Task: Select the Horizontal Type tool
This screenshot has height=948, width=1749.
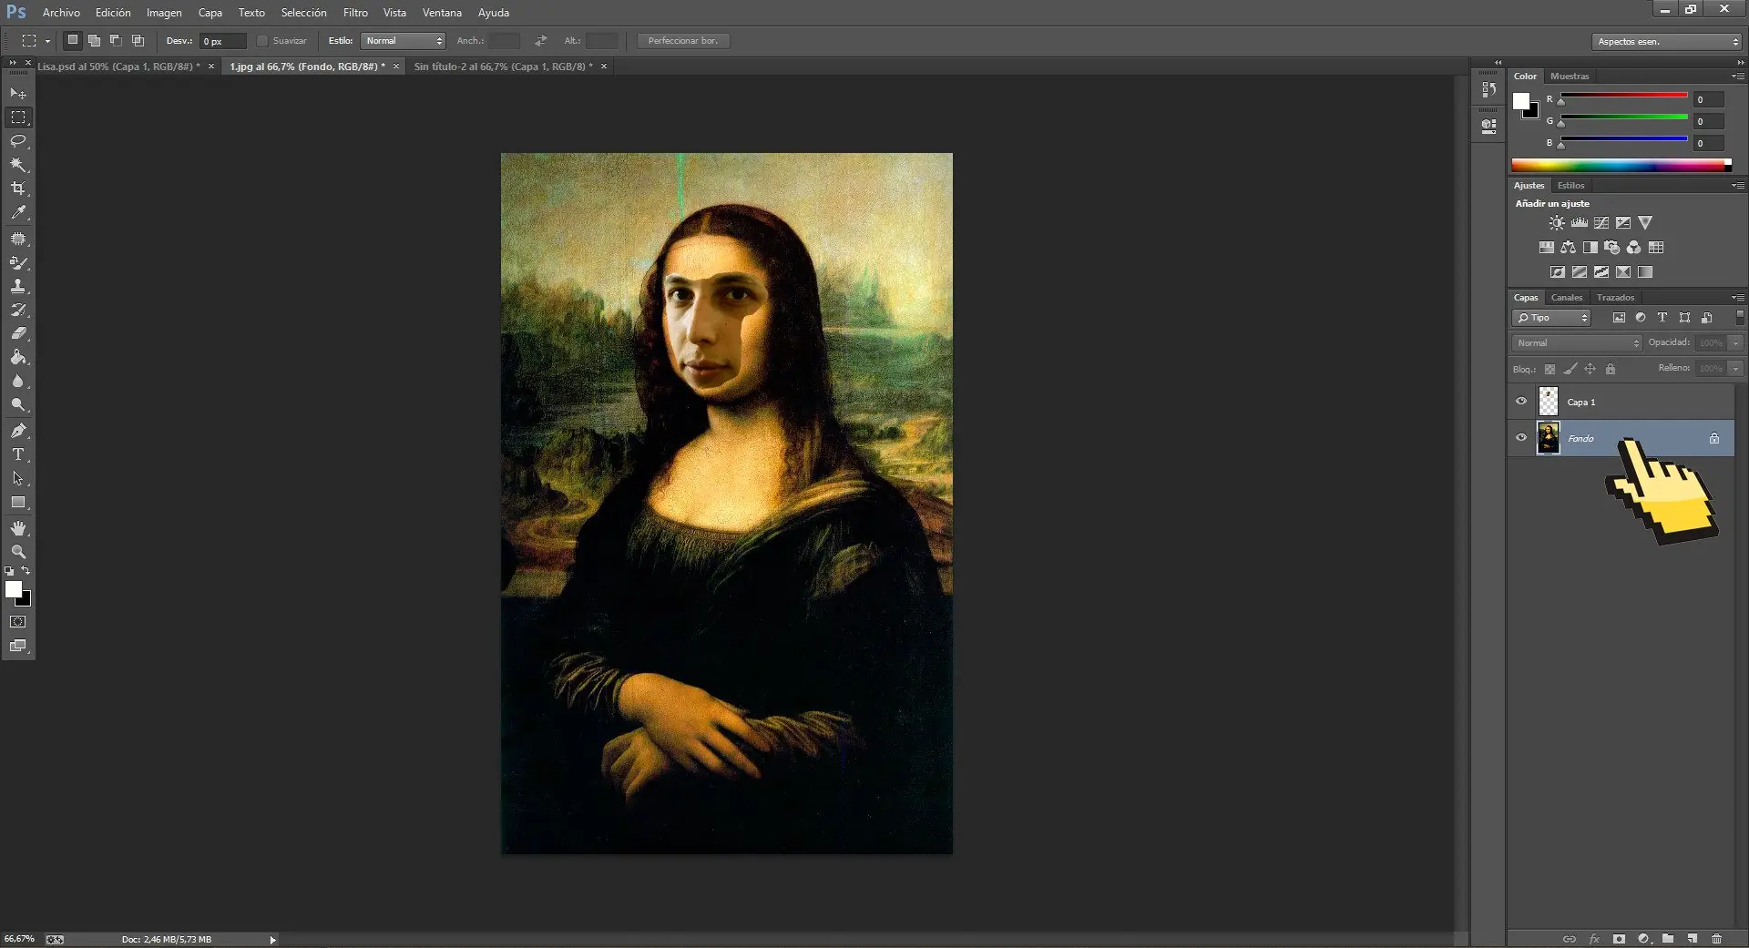Action: click(18, 454)
